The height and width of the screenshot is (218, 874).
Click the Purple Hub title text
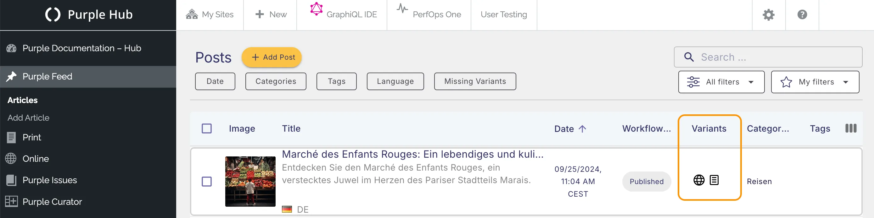pyautogui.click(x=100, y=14)
